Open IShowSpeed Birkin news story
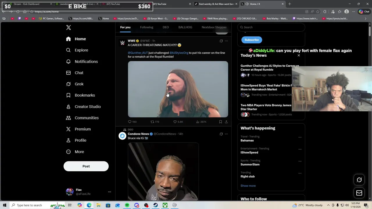372x209 pixels. pyautogui.click(x=267, y=90)
